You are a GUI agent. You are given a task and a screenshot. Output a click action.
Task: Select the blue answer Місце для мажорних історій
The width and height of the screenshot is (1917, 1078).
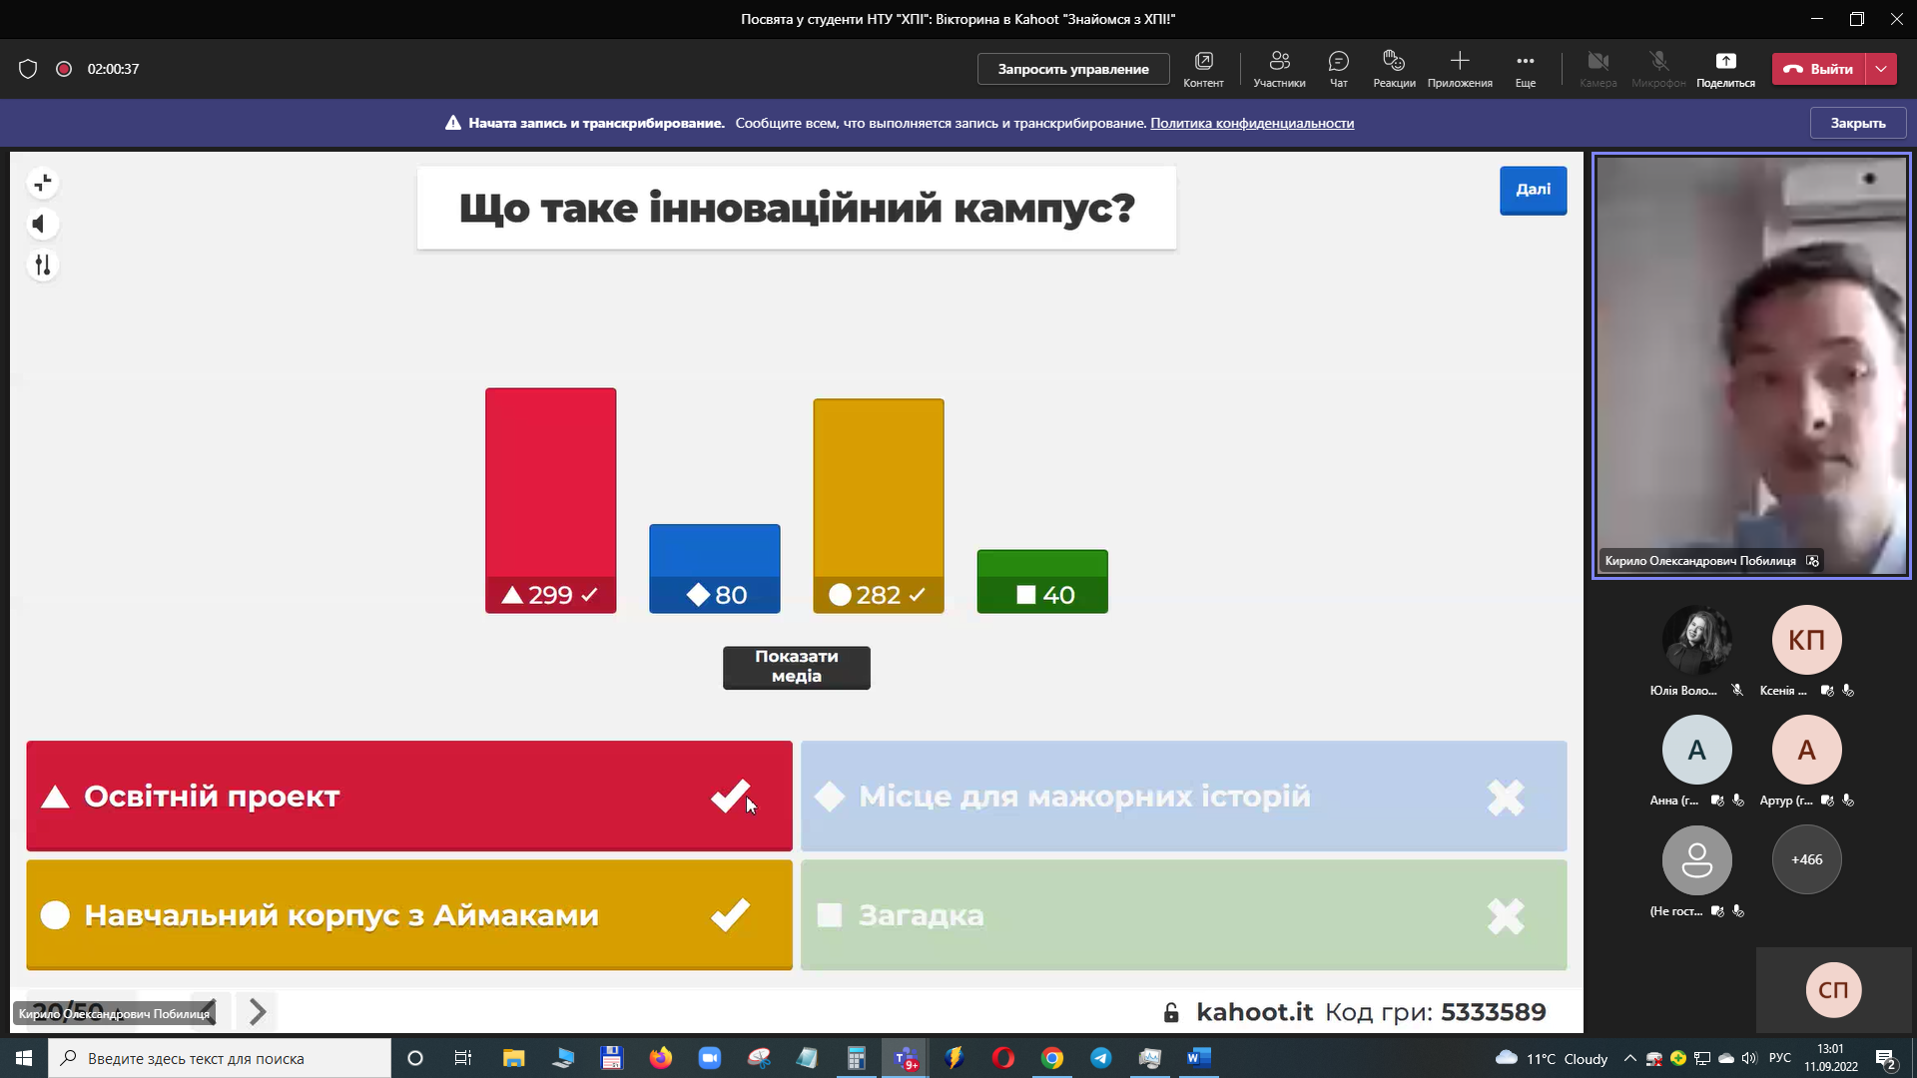[1183, 796]
